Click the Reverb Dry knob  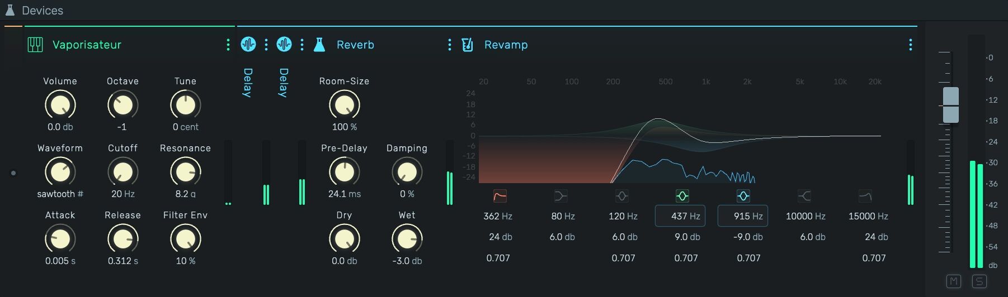tap(344, 239)
